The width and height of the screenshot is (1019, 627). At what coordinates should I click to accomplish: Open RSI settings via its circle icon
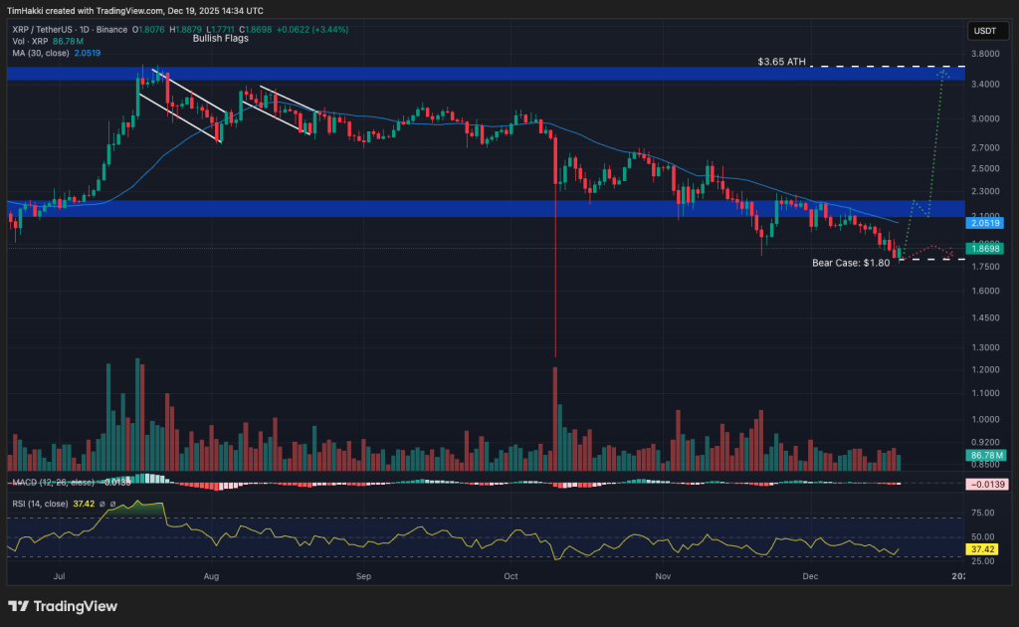pos(102,505)
